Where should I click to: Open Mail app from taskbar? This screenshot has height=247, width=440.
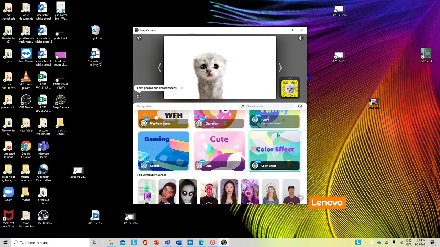coord(123,243)
